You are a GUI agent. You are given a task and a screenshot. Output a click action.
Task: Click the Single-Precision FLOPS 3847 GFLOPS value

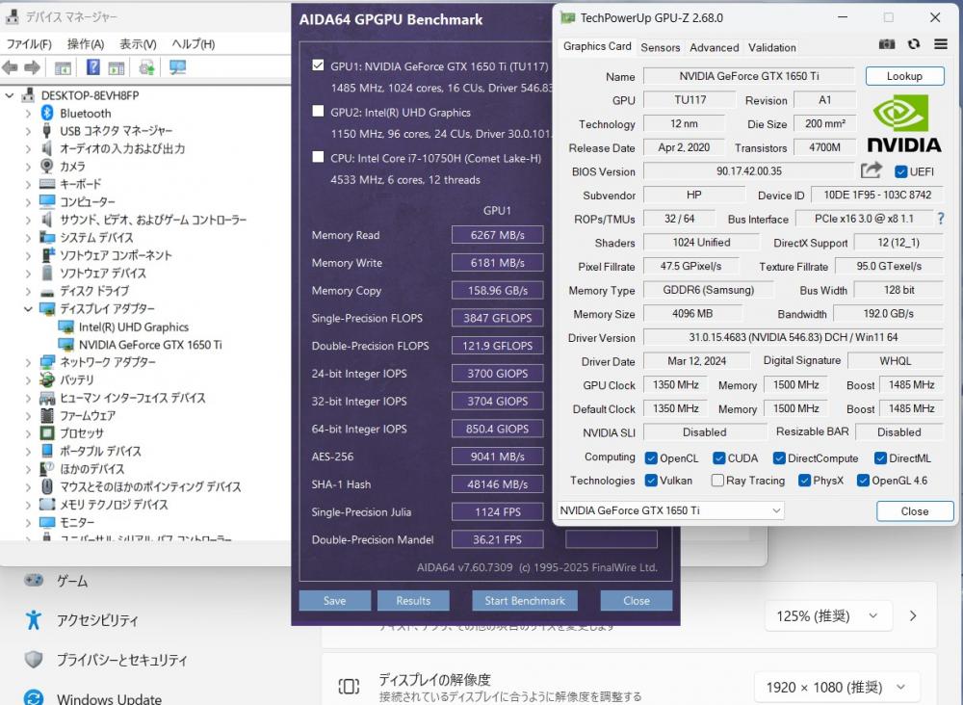[498, 318]
